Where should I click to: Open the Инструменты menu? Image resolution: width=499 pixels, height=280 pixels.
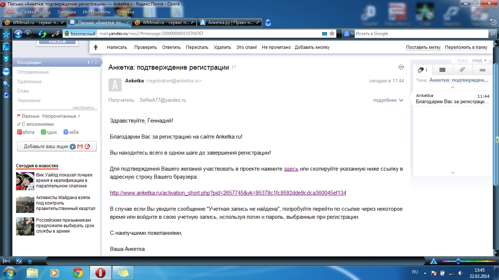point(97,12)
